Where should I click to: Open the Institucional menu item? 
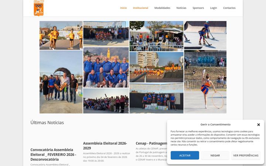click(140, 8)
